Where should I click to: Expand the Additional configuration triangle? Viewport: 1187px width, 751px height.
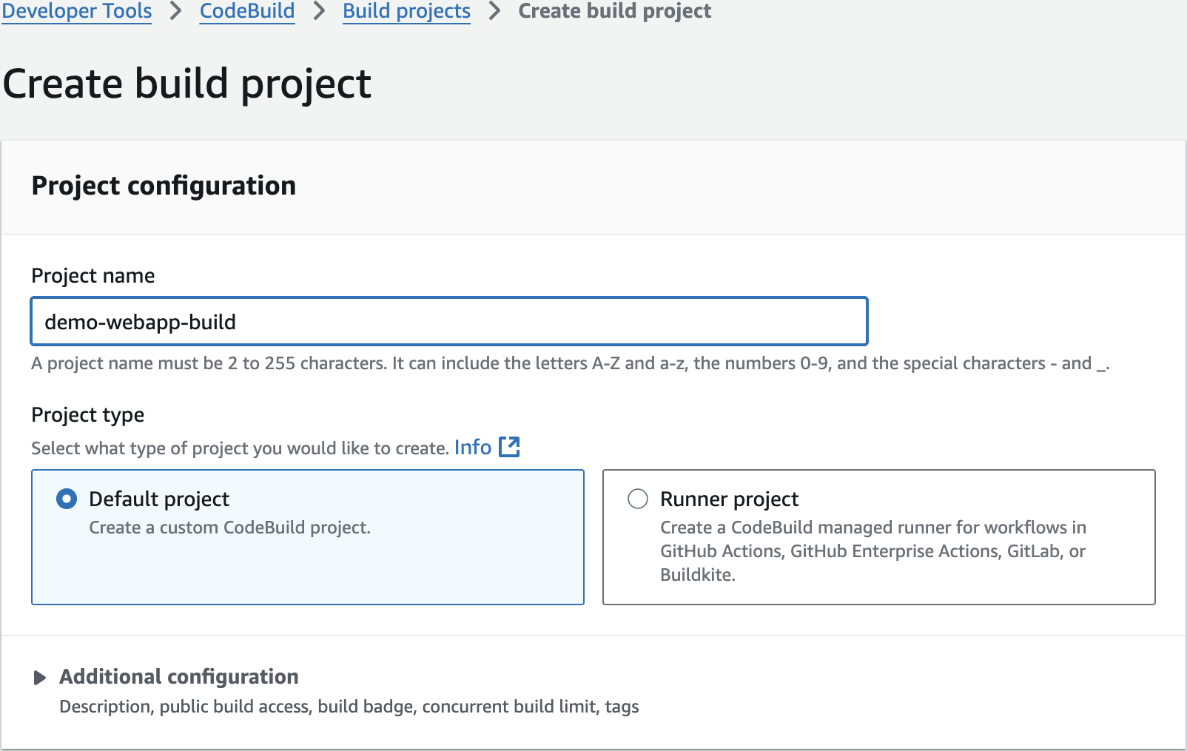pos(40,677)
